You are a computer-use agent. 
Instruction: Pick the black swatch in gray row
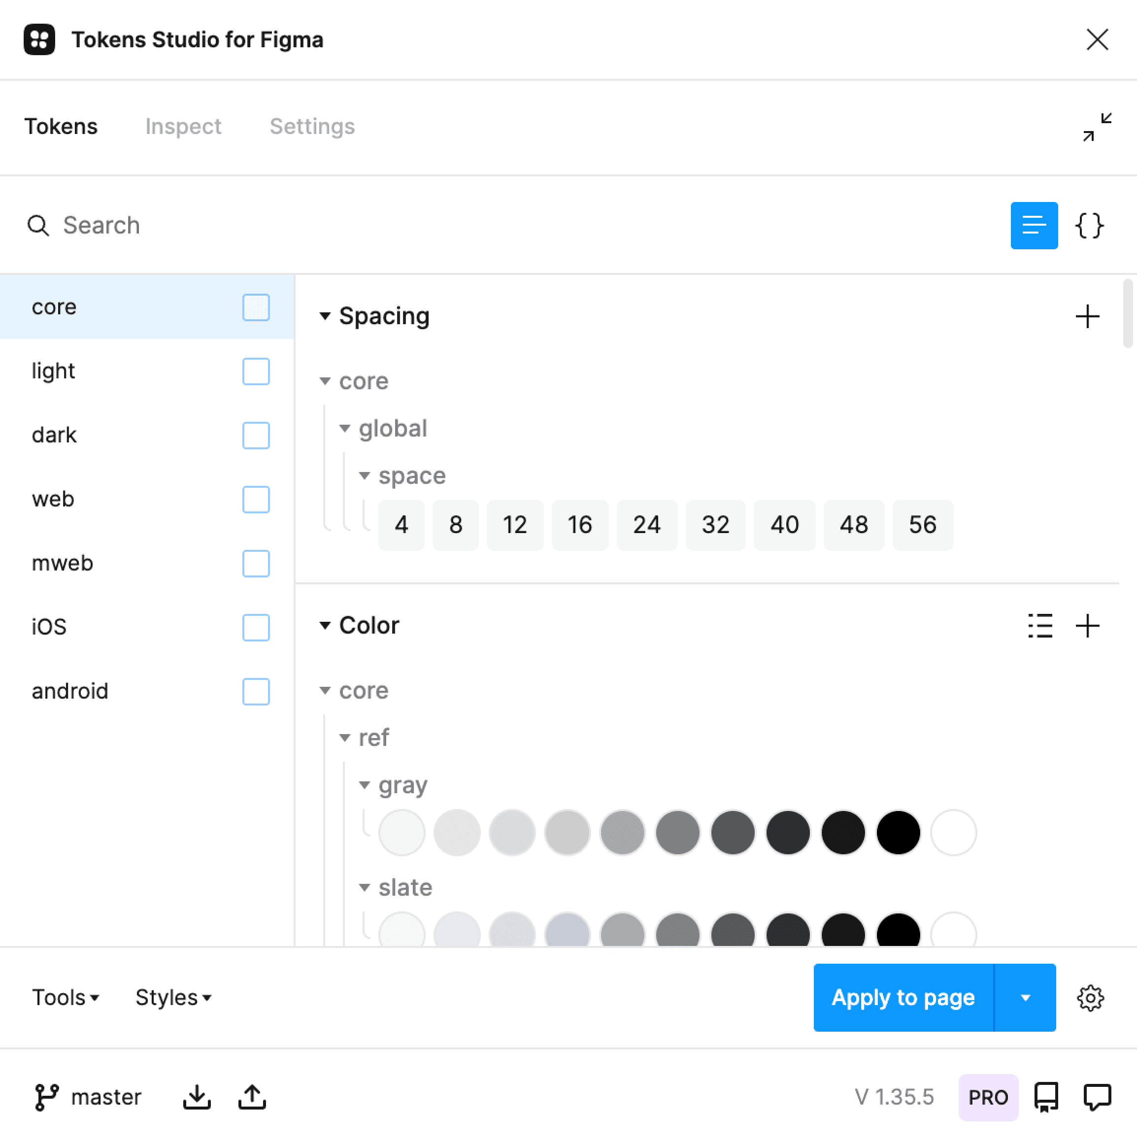coord(898,833)
